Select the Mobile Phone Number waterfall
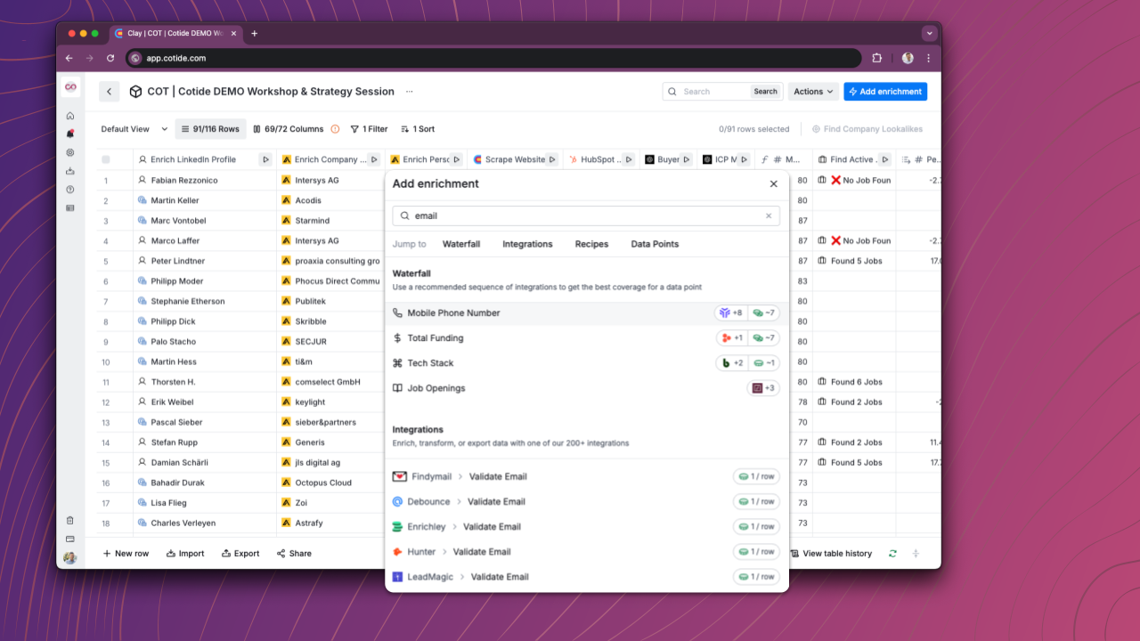This screenshot has height=641, width=1140. point(587,313)
